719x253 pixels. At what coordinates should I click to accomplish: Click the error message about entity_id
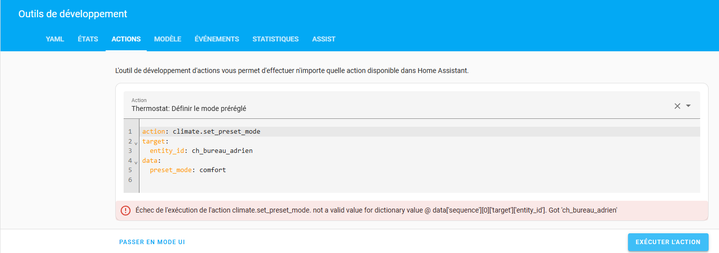tap(376, 211)
